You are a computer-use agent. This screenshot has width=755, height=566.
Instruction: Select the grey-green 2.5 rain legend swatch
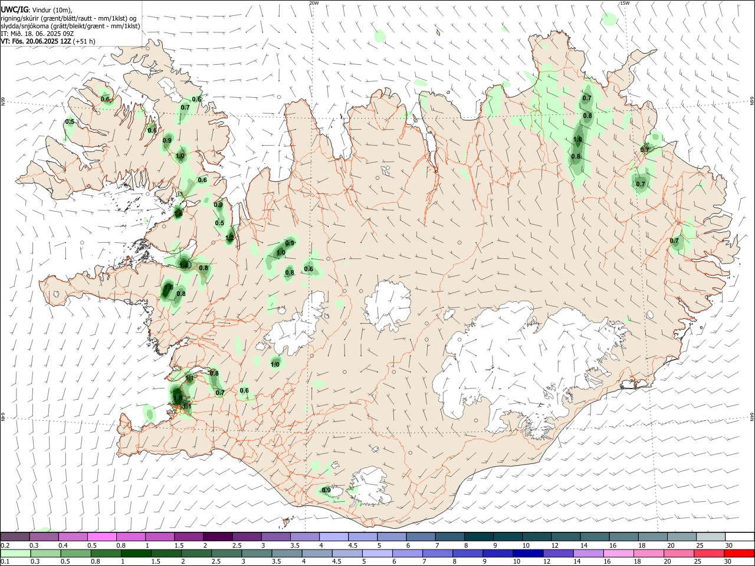coord(226,553)
